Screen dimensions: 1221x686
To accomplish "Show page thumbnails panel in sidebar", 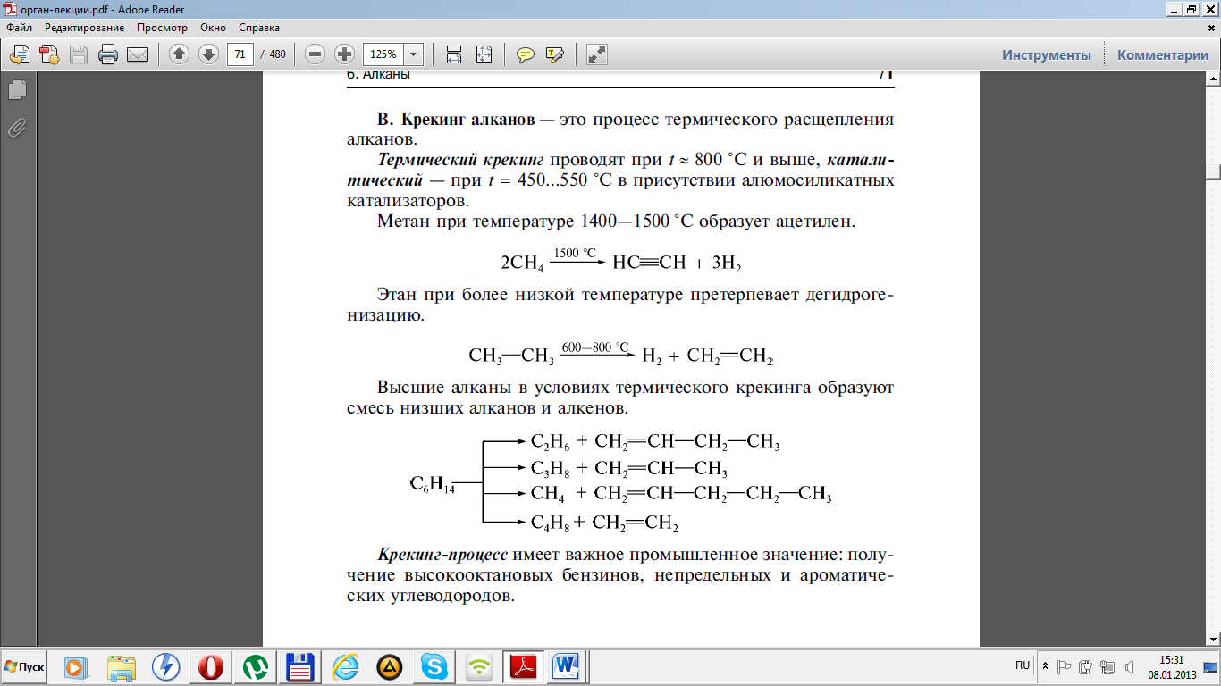I will point(17,89).
